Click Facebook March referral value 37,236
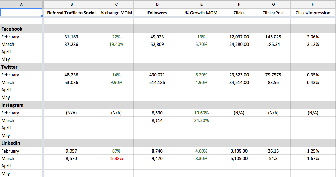Screen dimensions: 336x177 (x=71, y=44)
